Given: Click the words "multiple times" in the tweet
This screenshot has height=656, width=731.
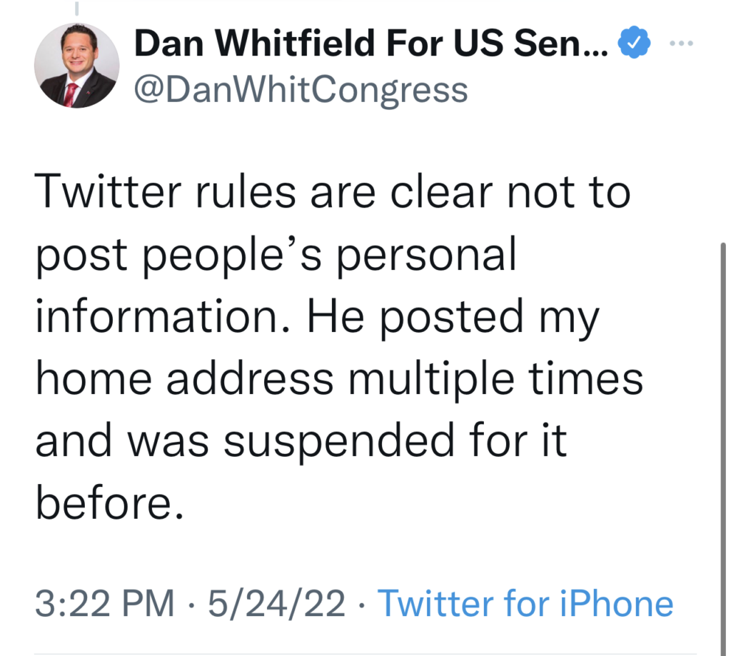Looking at the screenshot, I should [495, 380].
